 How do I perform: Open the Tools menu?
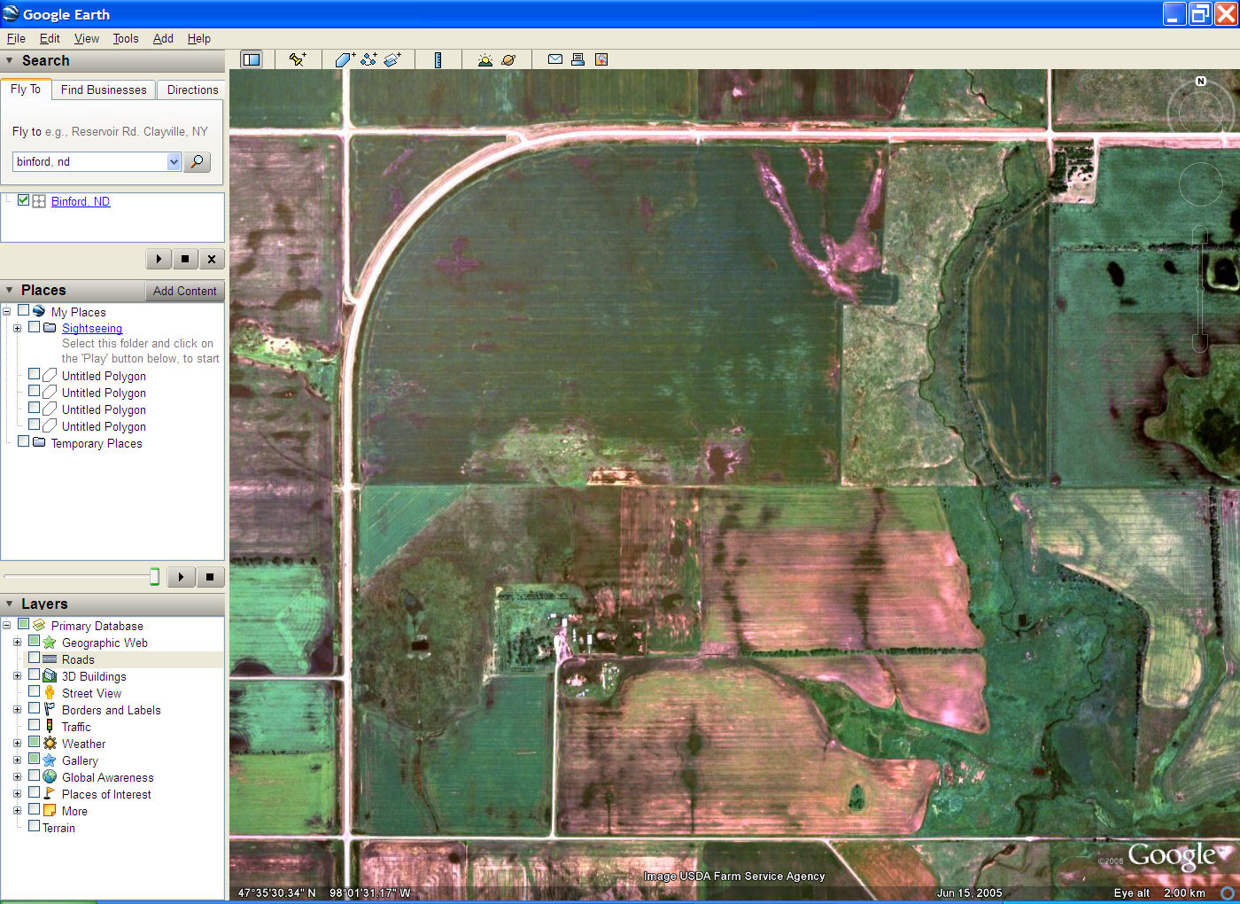tap(126, 38)
